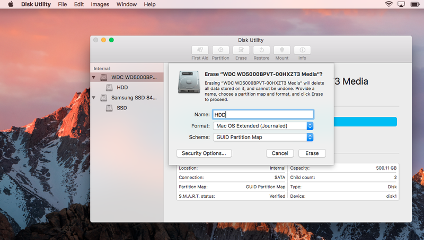This screenshot has height=240, width=424.
Task: Click the Internal sidebar header
Action: coord(102,69)
